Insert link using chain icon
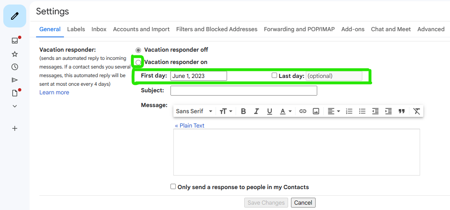This screenshot has width=450, height=210. (x=303, y=111)
